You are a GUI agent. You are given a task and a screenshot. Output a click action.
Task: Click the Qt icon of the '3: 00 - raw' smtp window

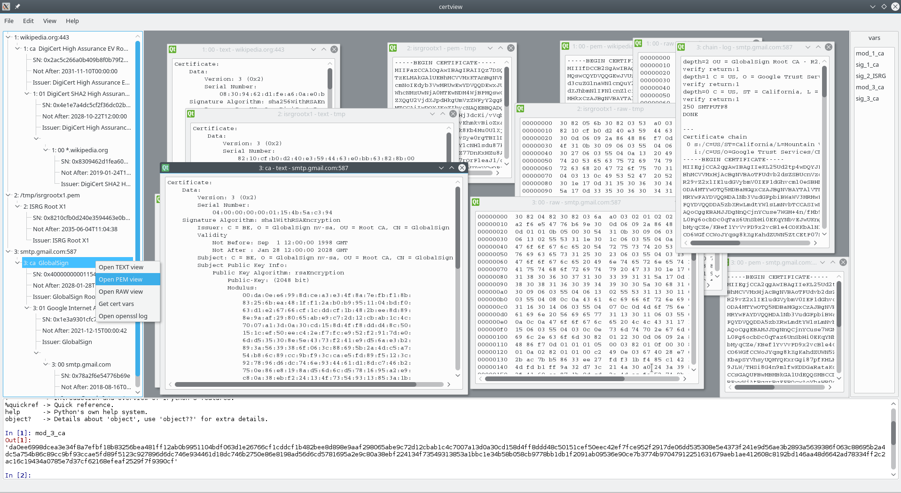click(x=476, y=202)
